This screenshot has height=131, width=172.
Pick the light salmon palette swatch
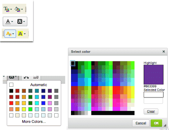[11, 109]
